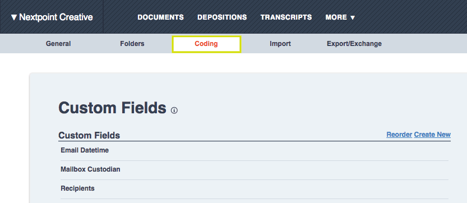Click the underlined Custom Fields section header
Screen dimensions: 467x203
(x=89, y=135)
